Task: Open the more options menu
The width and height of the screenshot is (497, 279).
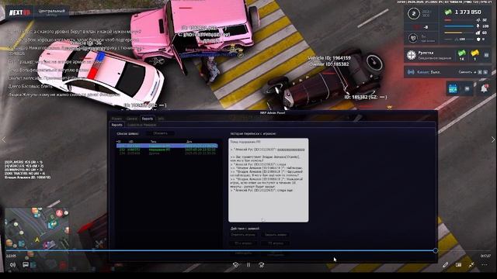Action: point(485,264)
